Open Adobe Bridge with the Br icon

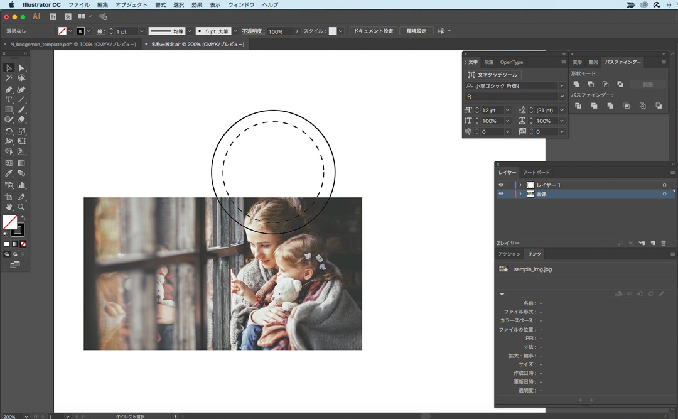(53, 16)
